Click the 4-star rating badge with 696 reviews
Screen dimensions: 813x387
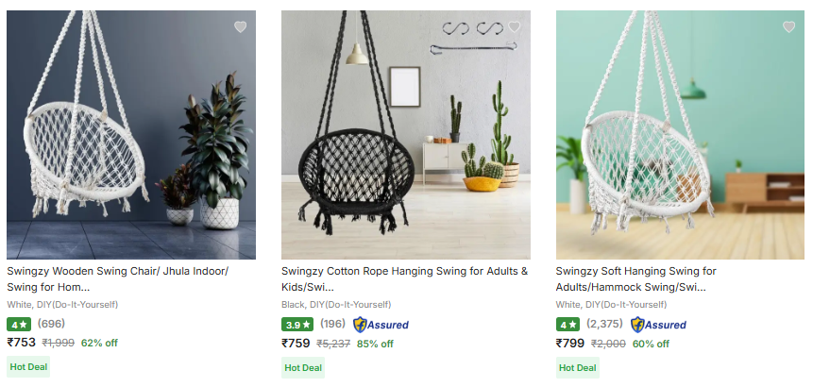tap(19, 324)
